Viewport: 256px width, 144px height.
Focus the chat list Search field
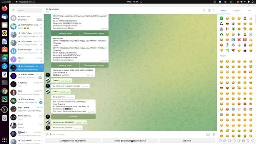coord(29,10)
